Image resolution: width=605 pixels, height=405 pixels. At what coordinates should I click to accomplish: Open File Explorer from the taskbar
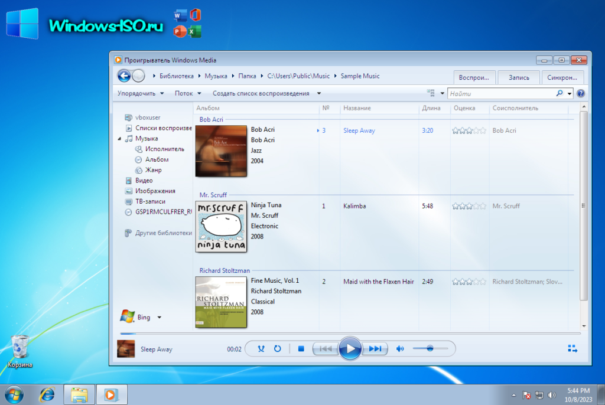click(79, 394)
